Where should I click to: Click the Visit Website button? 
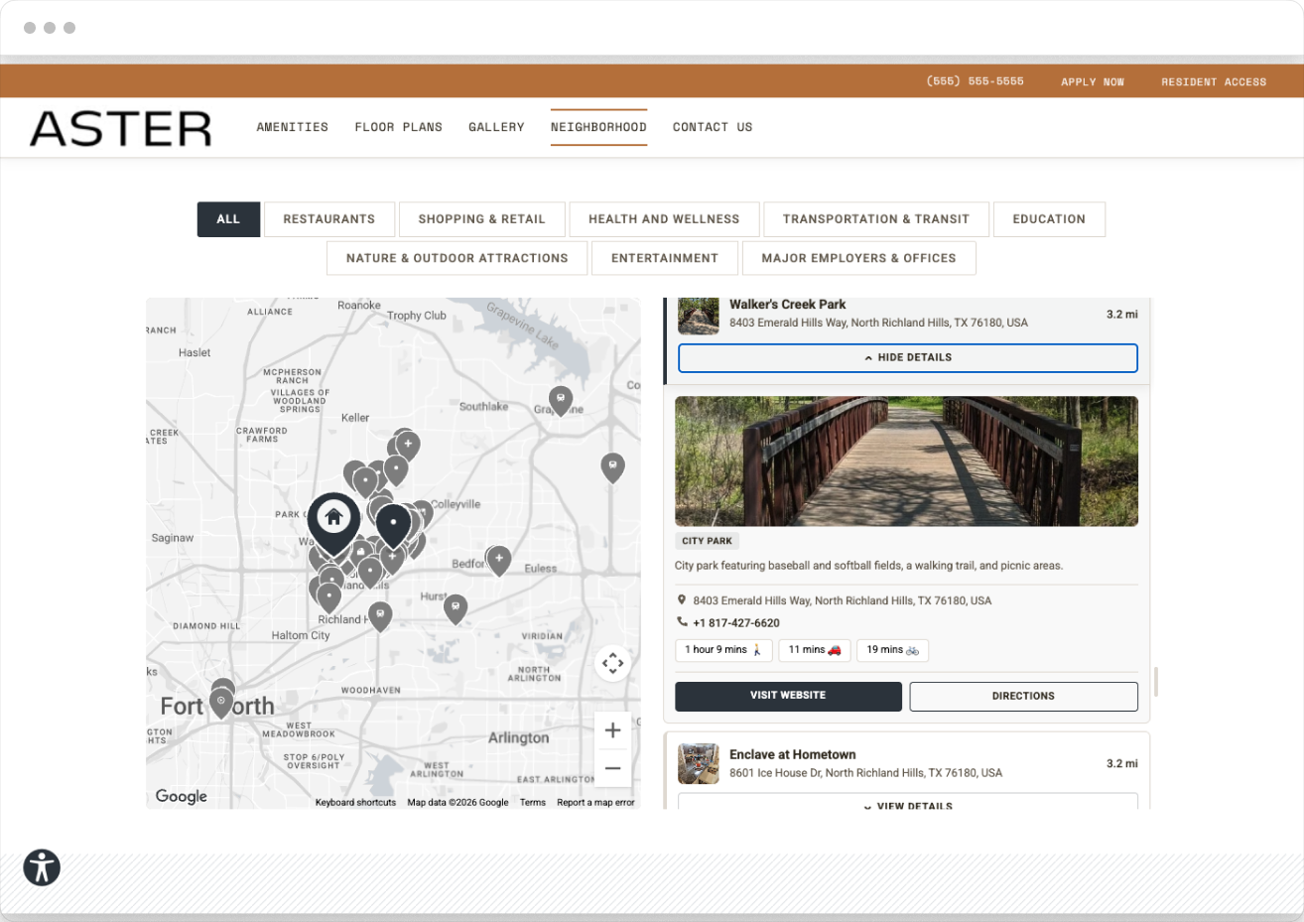pyautogui.click(x=789, y=696)
